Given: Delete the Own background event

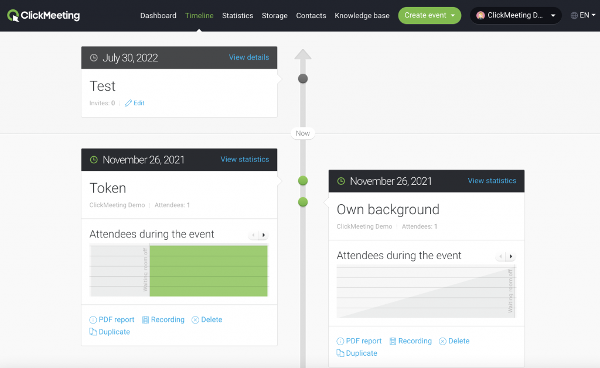Looking at the screenshot, I should pyautogui.click(x=459, y=341).
